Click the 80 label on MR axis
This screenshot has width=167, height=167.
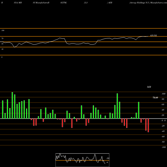(163, 99)
